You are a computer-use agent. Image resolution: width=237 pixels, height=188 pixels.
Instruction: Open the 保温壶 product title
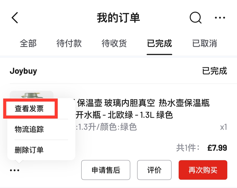[x=141, y=103]
